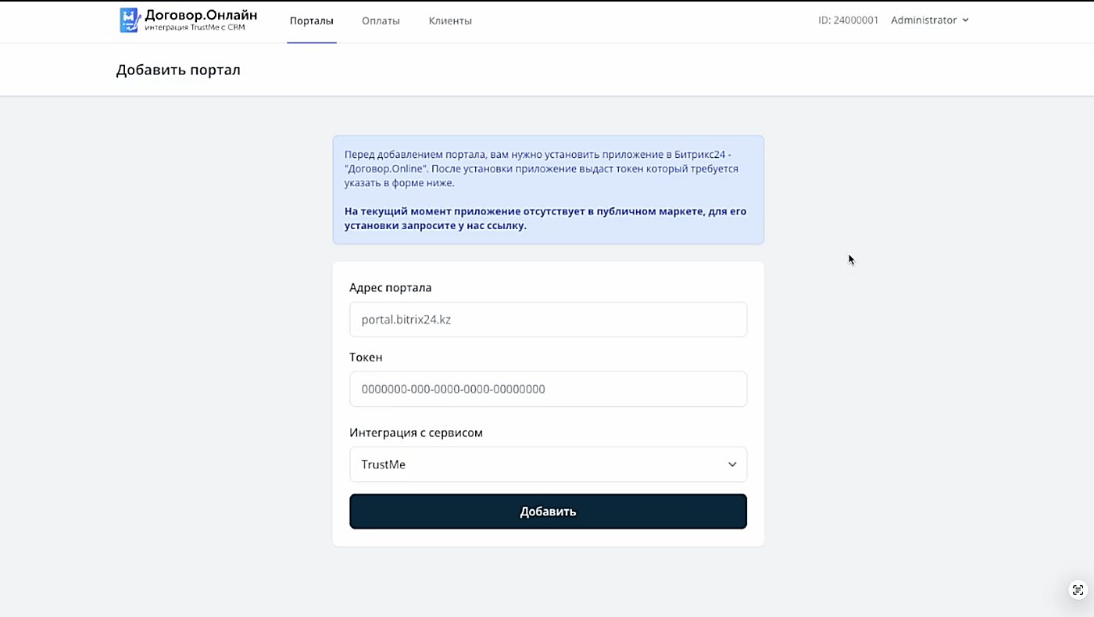The height and width of the screenshot is (617, 1094).
Task: Switch to the Оплаты tab
Action: [381, 21]
